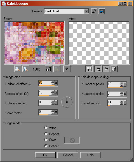Toggle the auto proof locked eye icon
The height and width of the screenshot is (162, 134).
(98, 69)
